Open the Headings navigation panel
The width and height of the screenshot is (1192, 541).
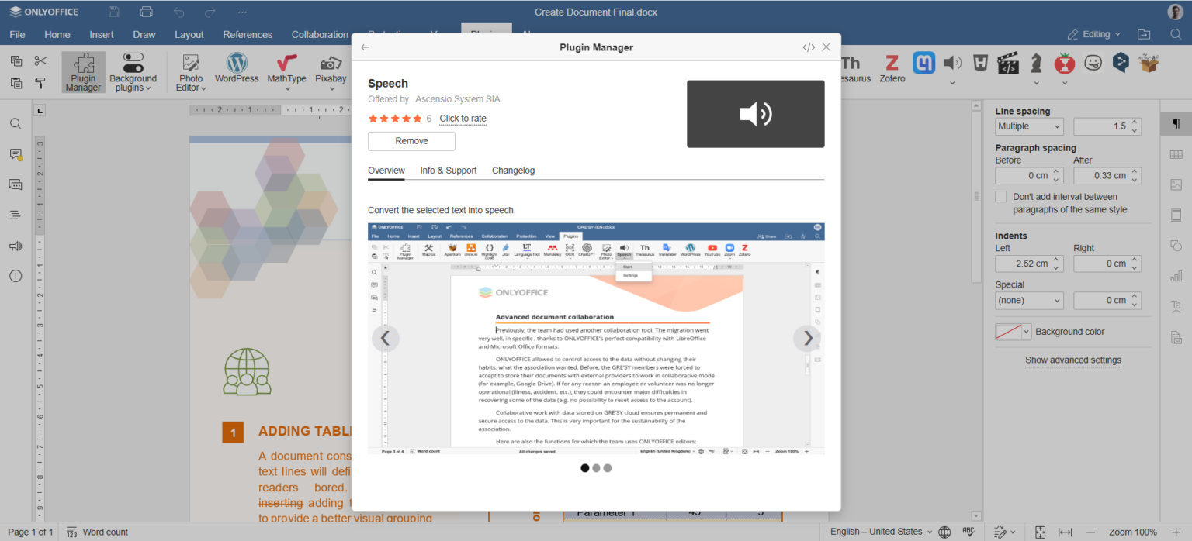(16, 215)
